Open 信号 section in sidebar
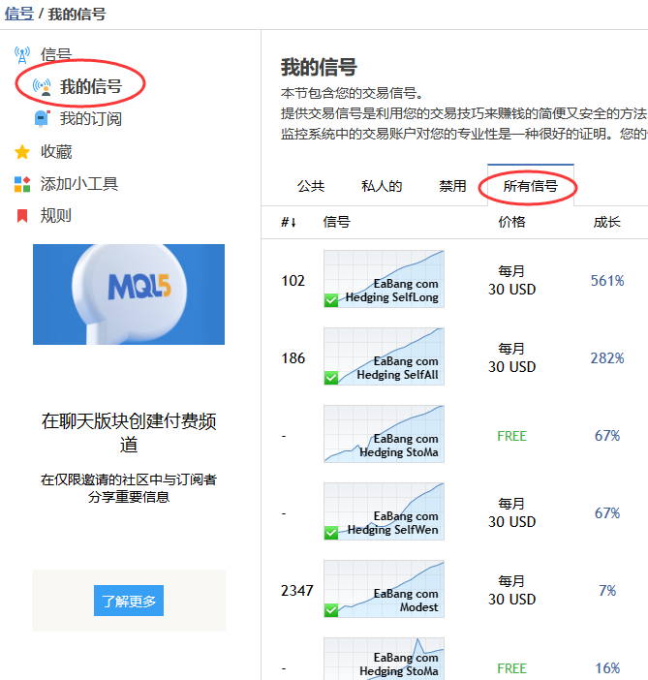 (x=56, y=55)
